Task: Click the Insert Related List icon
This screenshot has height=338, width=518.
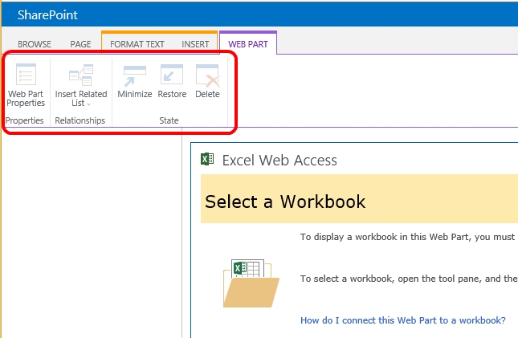Action: pos(81,75)
